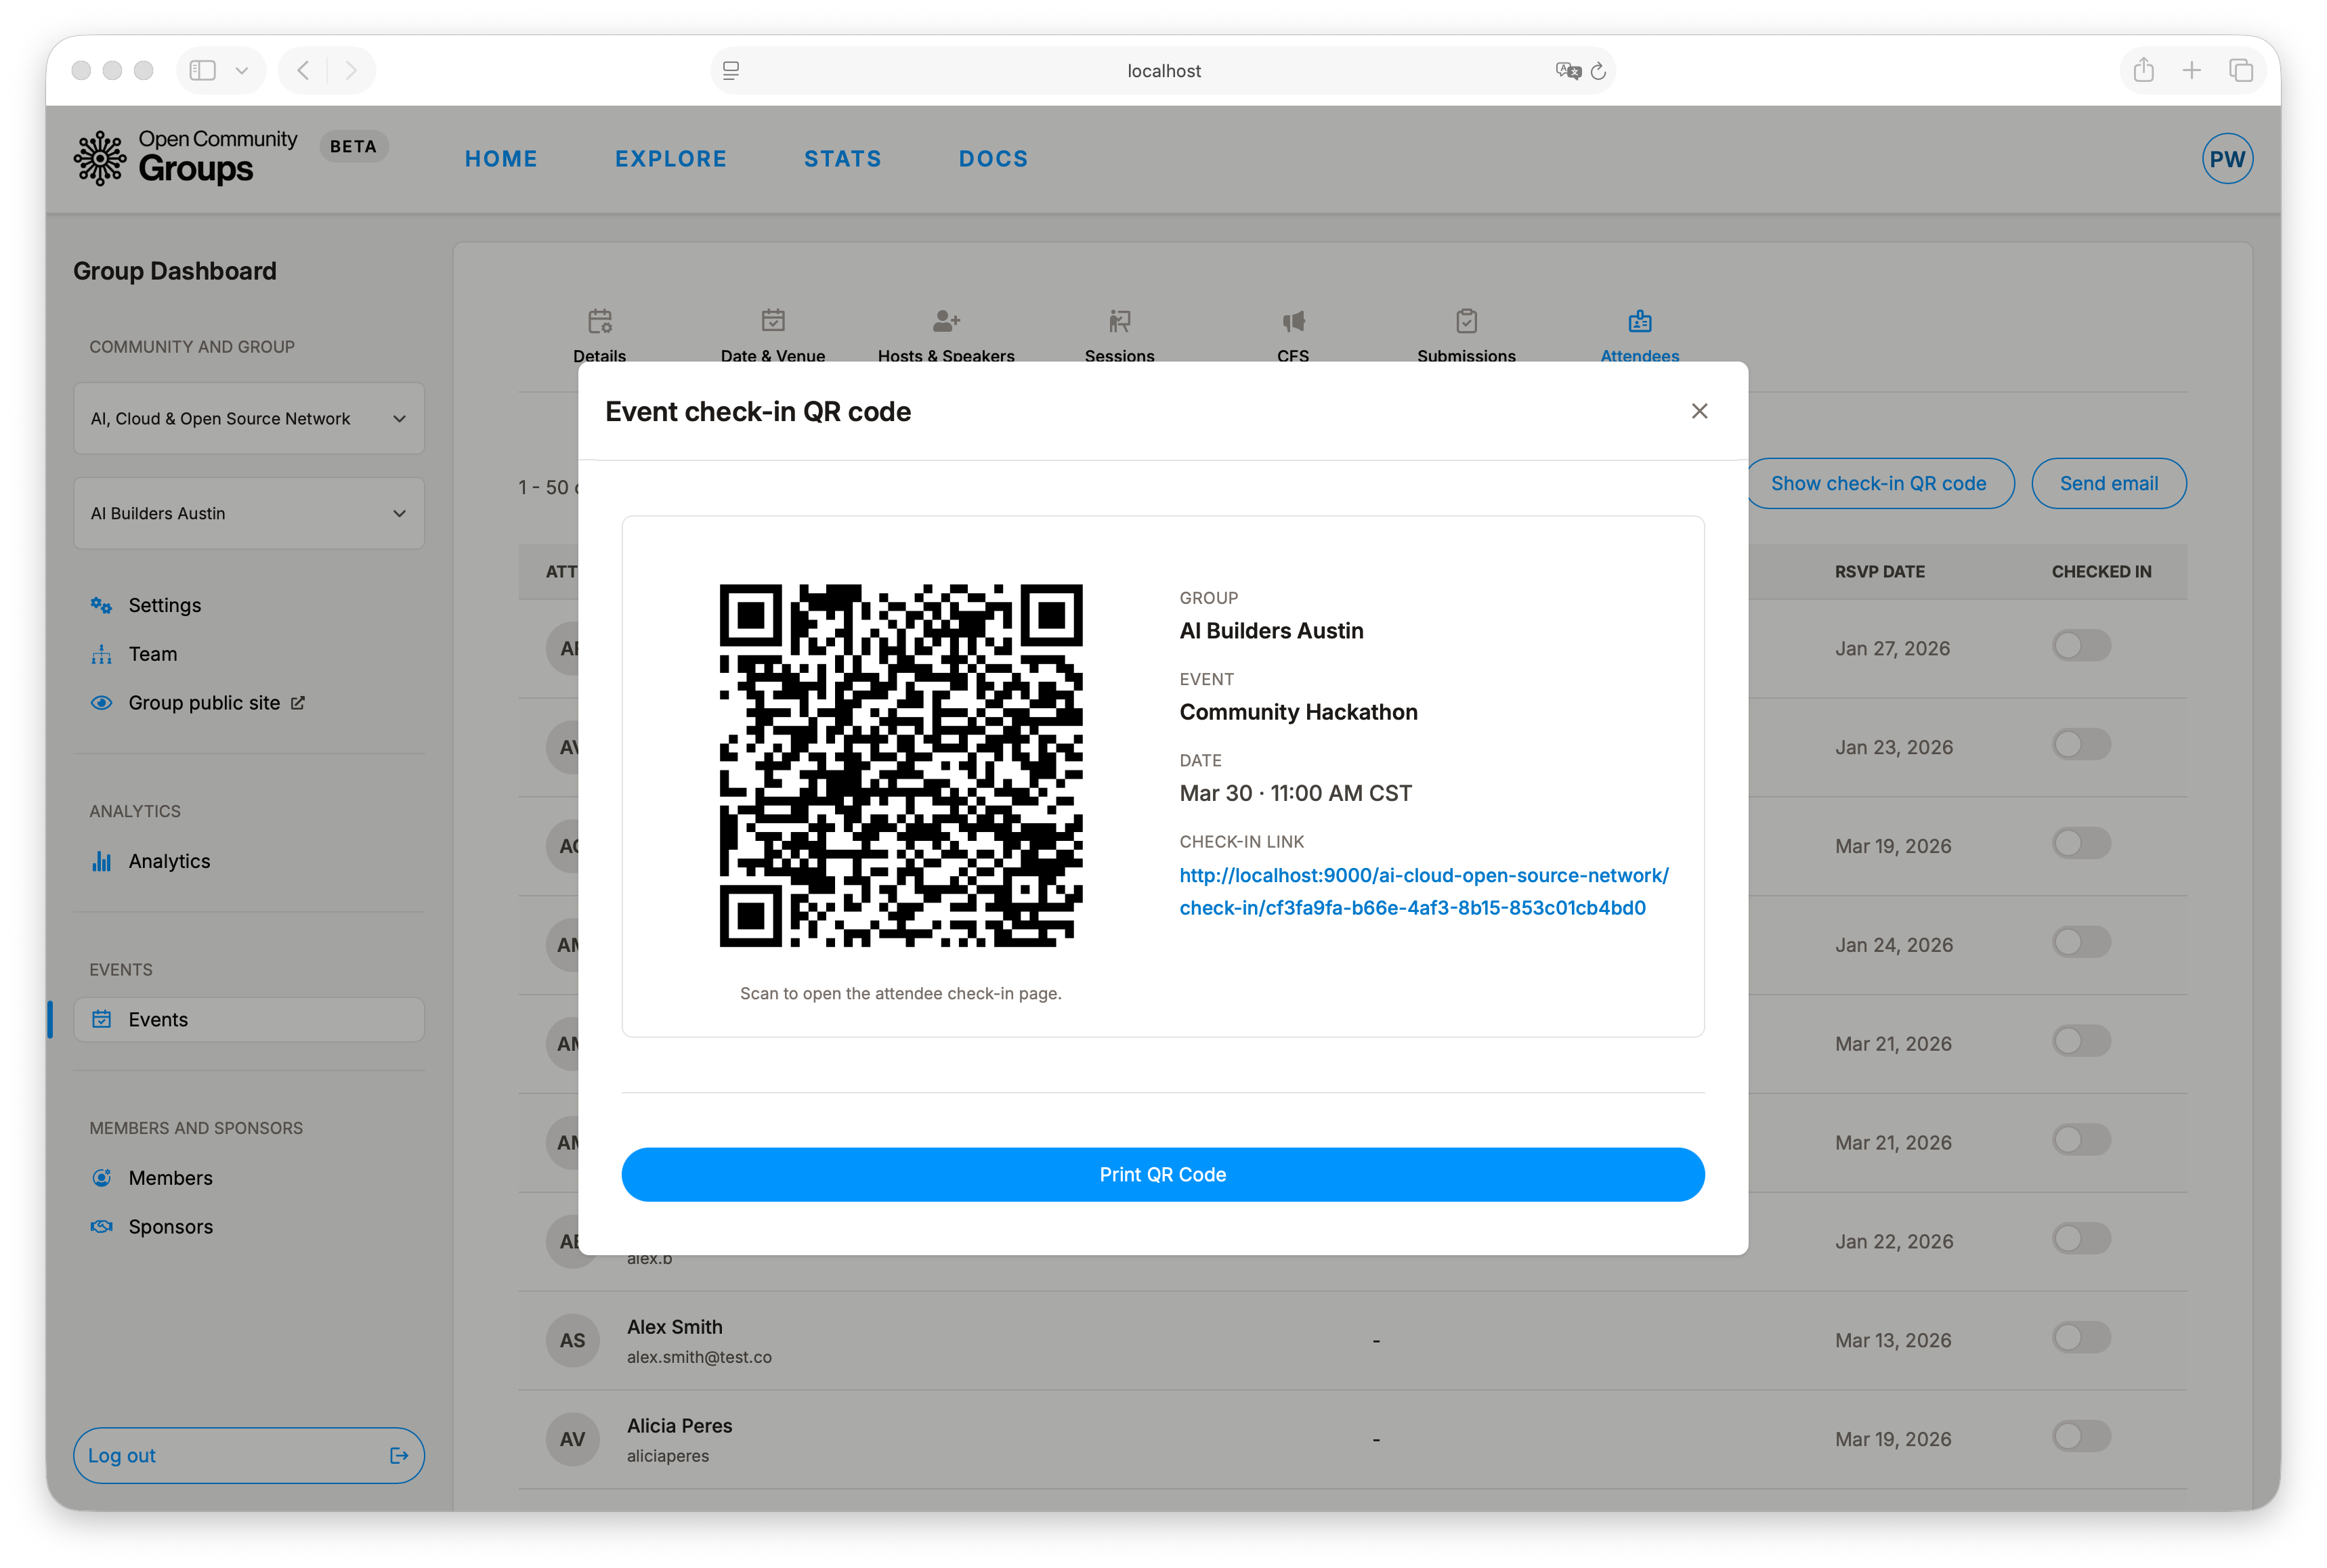
Task: Click the Sessions tab icon
Action: pyautogui.click(x=1120, y=321)
